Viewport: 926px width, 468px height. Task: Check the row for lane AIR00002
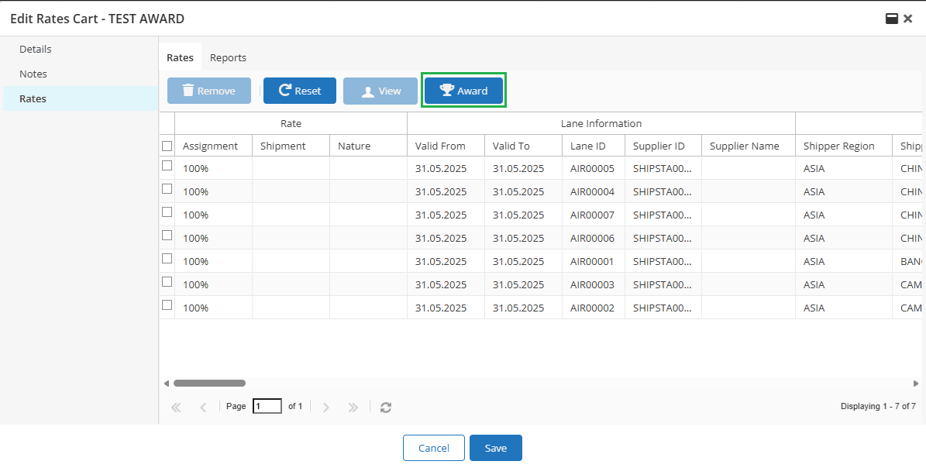[x=167, y=305]
